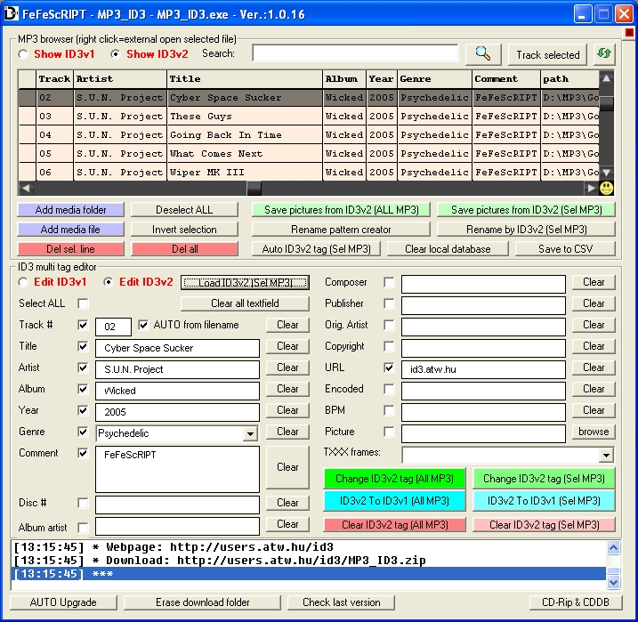Click the magnifier search icon

(x=483, y=54)
